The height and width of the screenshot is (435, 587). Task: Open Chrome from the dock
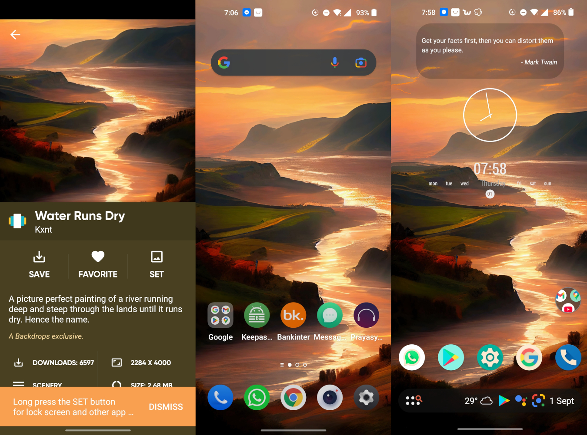pos(293,397)
